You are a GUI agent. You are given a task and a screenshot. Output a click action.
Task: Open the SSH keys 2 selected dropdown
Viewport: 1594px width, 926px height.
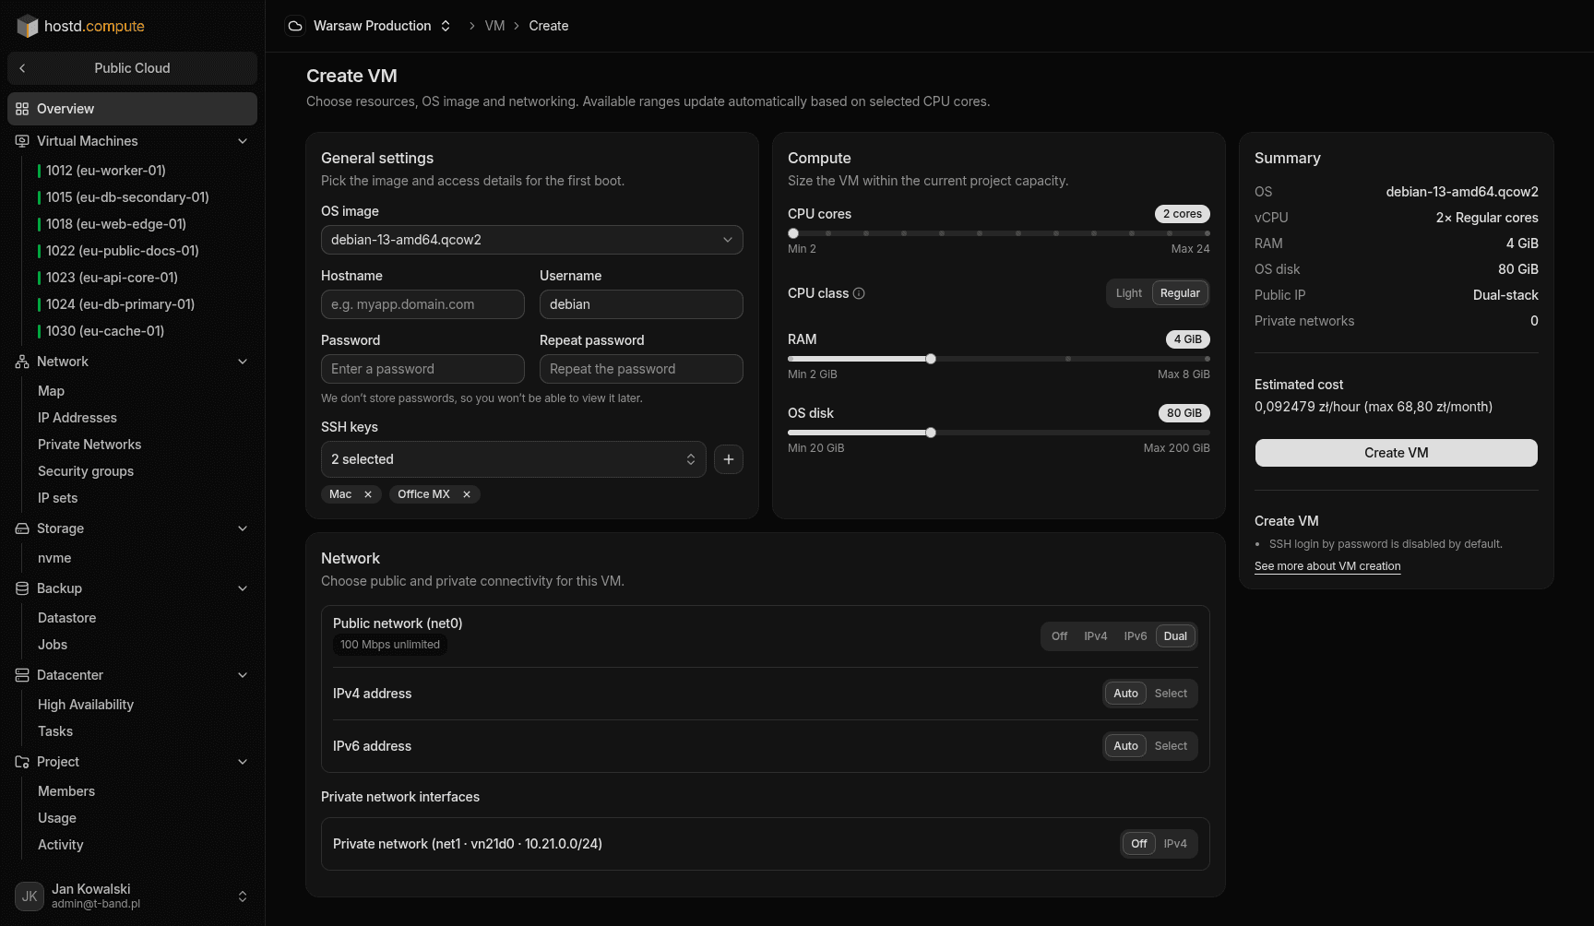pos(514,459)
